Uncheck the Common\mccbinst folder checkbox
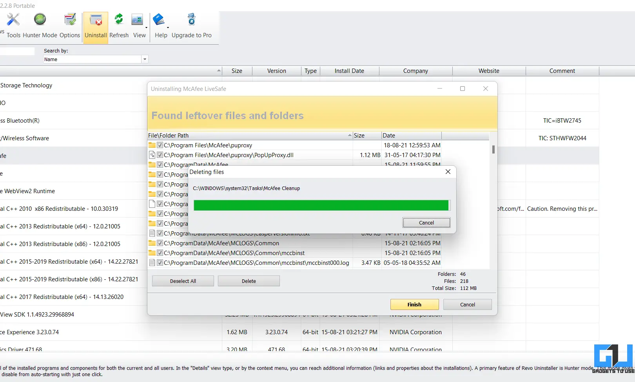Viewport: 635px width, 382px height. click(160, 253)
